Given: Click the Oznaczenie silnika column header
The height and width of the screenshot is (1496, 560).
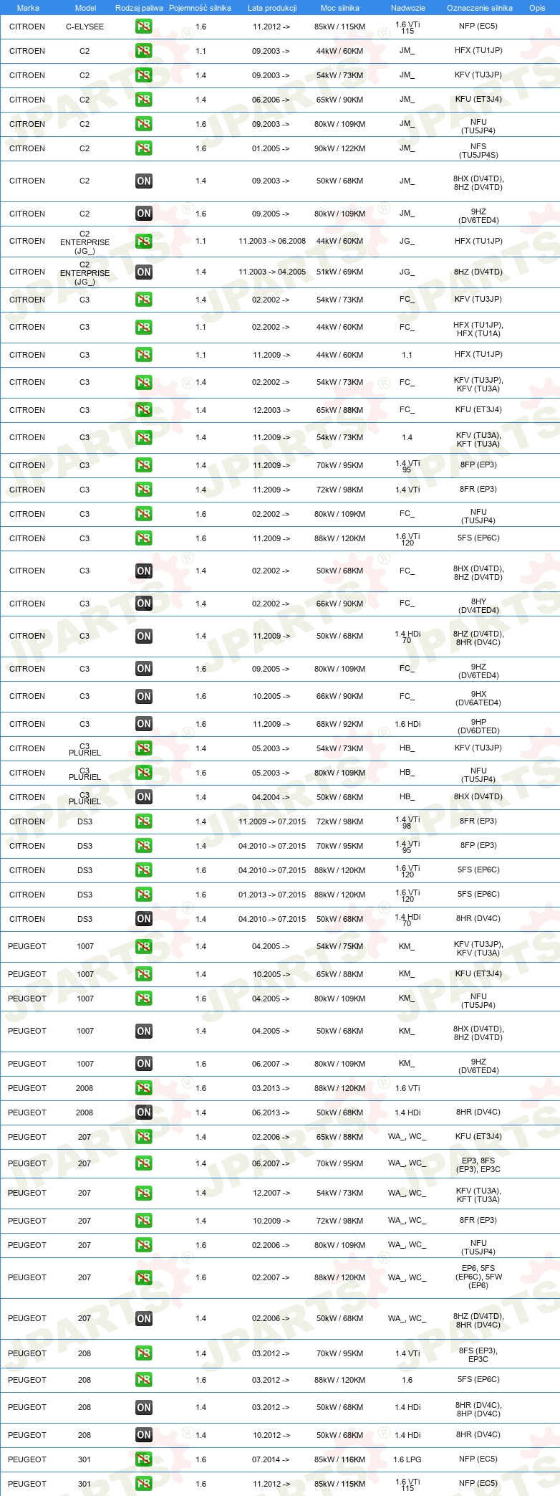Looking at the screenshot, I should point(480,8).
